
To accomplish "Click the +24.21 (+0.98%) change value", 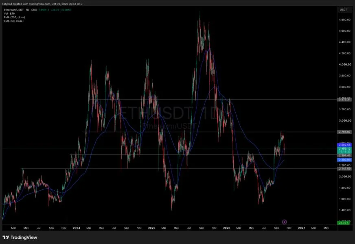I will [x=61, y=10].
